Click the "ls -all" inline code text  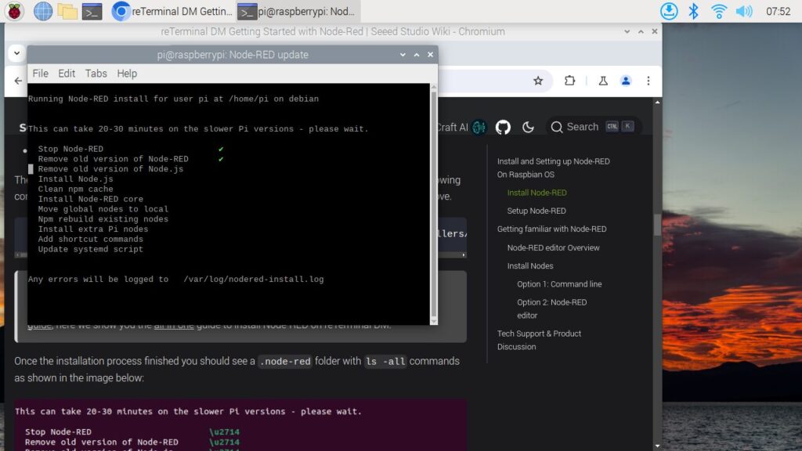[385, 362]
